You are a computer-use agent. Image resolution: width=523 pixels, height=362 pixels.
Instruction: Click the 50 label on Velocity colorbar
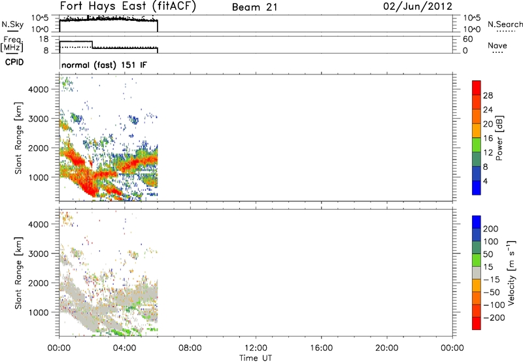point(488,254)
